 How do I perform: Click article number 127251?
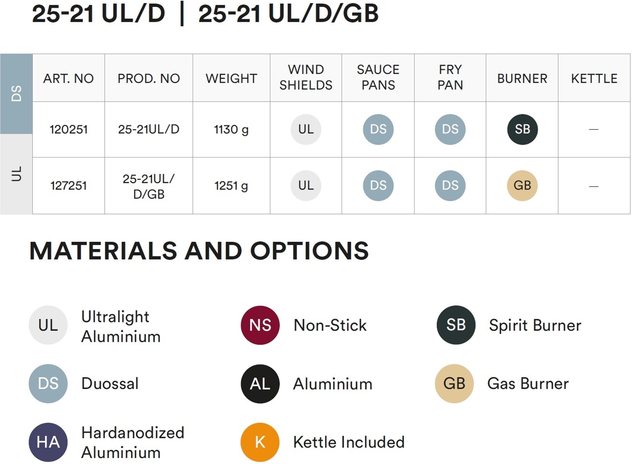coord(69,186)
